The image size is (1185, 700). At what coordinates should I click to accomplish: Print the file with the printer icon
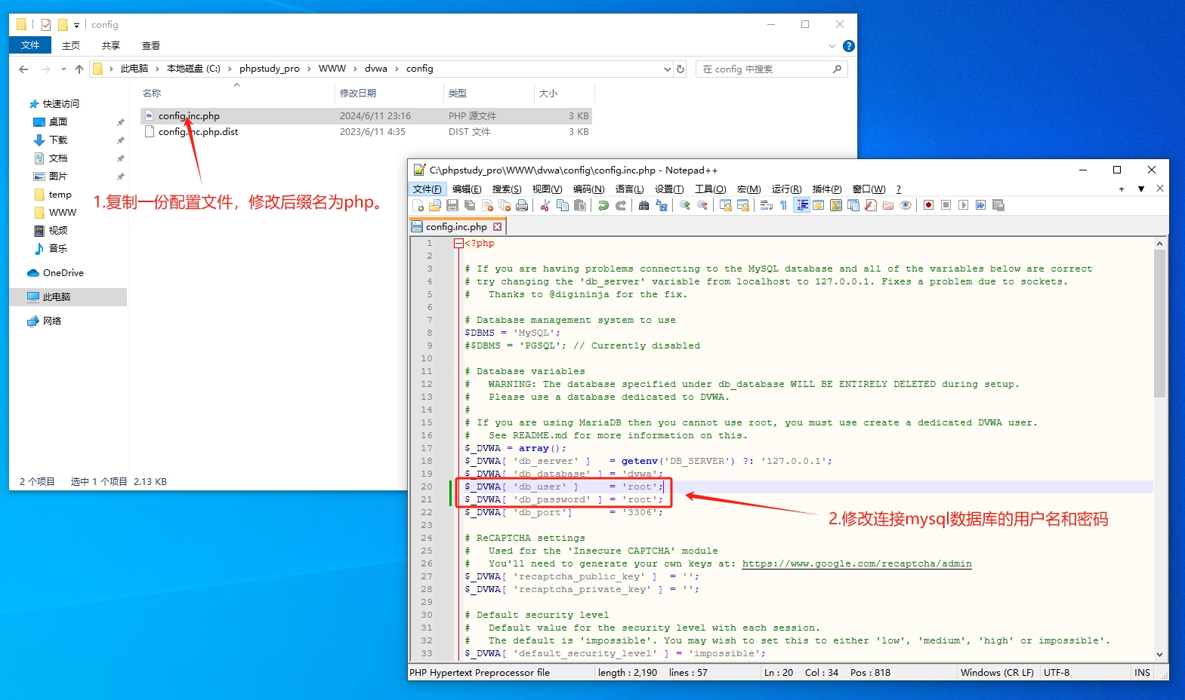[x=522, y=205]
